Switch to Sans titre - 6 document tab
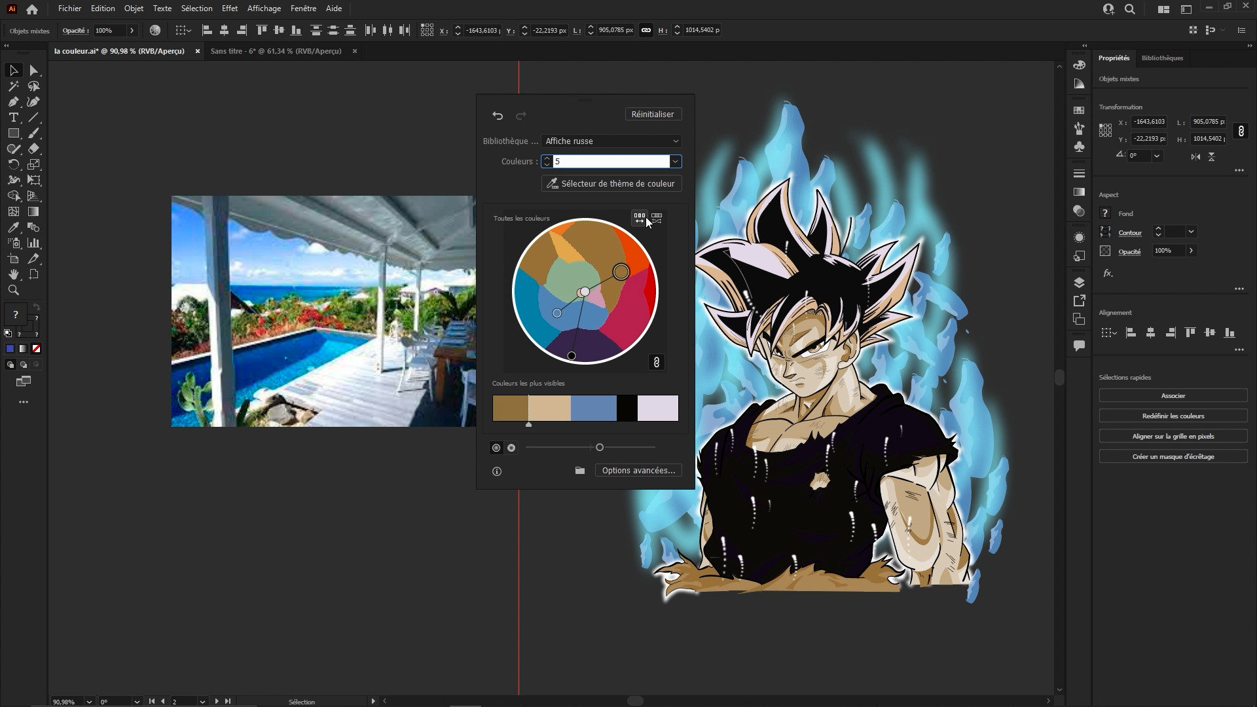The width and height of the screenshot is (1257, 707). coord(276,51)
